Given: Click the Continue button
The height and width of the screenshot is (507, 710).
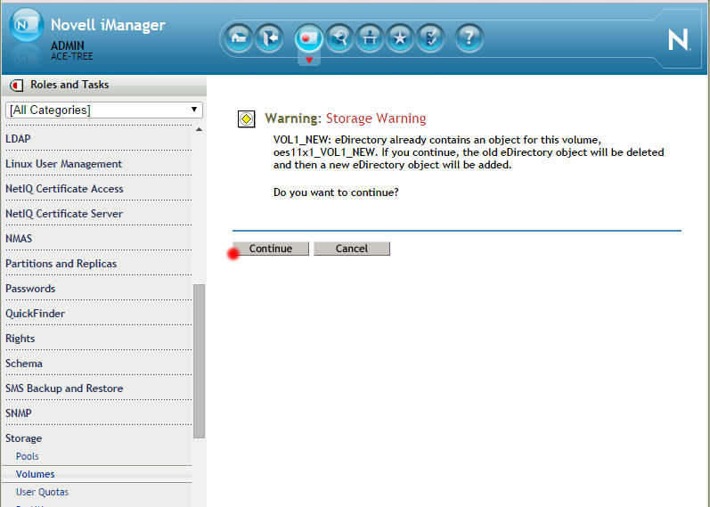Looking at the screenshot, I should pyautogui.click(x=271, y=249).
